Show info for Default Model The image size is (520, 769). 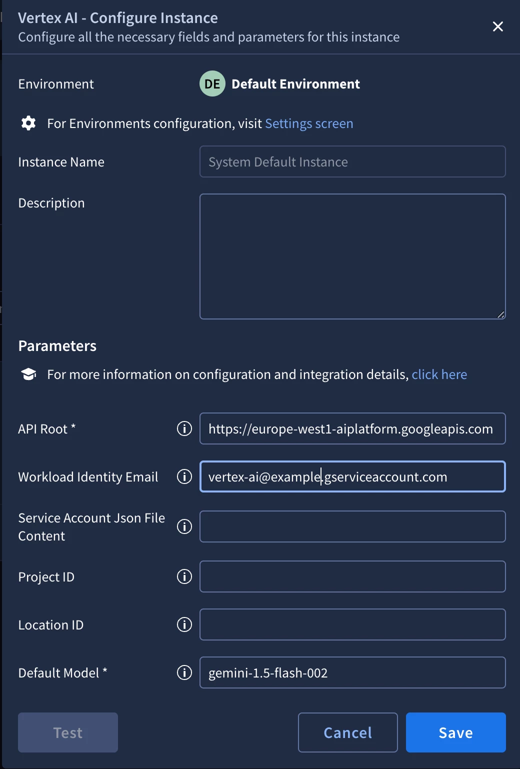184,672
